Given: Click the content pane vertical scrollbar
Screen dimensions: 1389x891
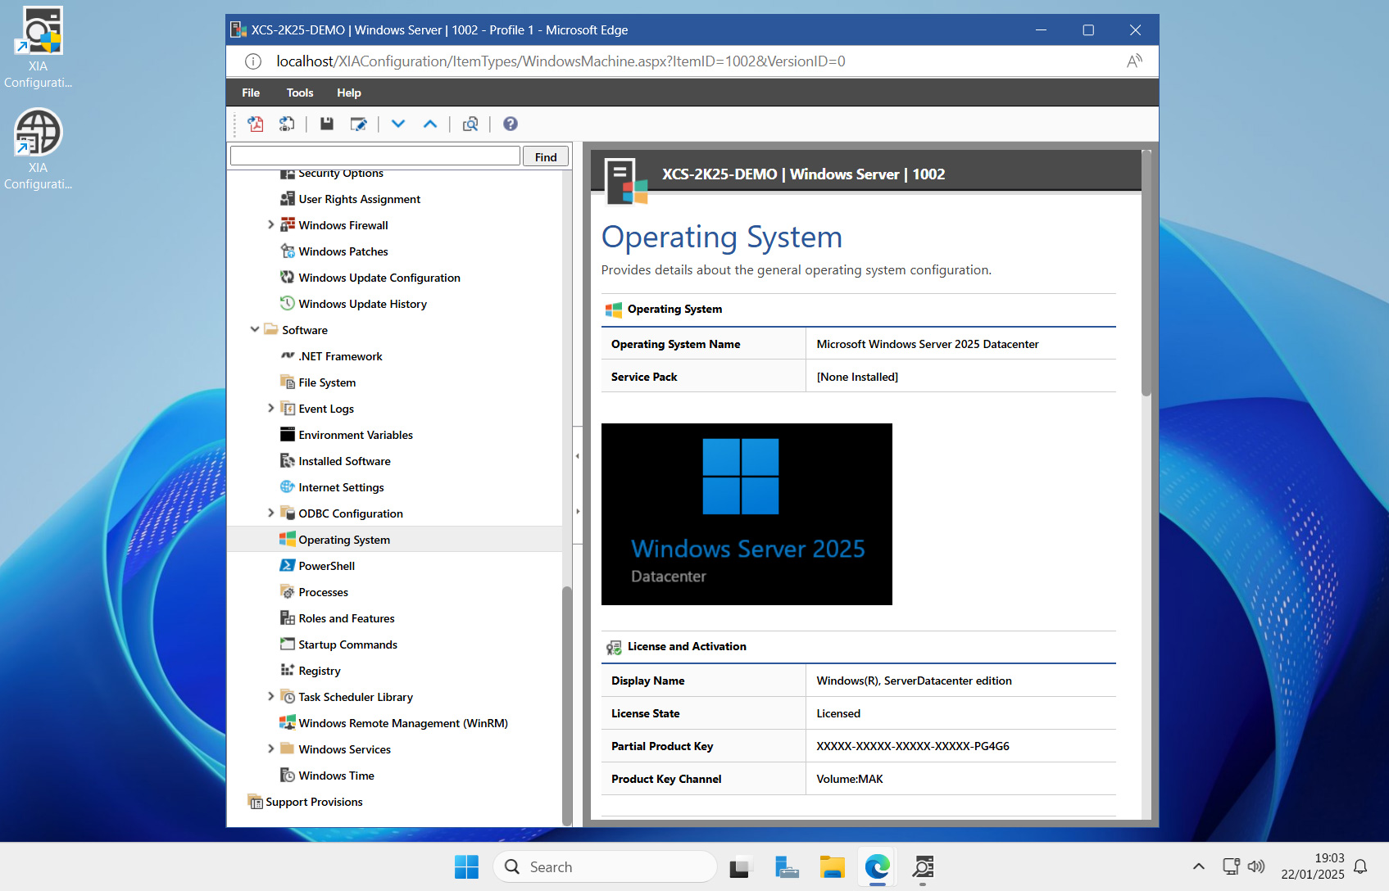Looking at the screenshot, I should pyautogui.click(x=1146, y=274).
